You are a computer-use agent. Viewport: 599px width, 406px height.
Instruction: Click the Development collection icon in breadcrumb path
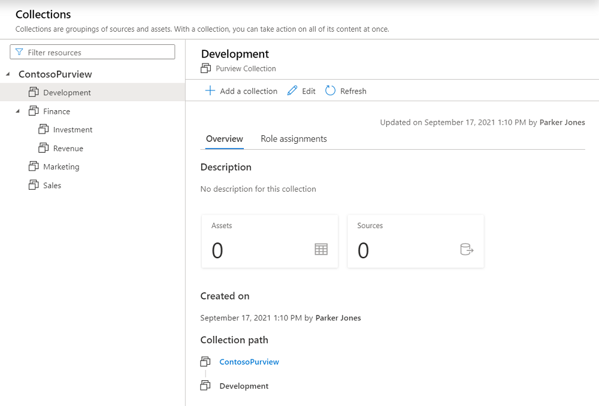tap(205, 386)
